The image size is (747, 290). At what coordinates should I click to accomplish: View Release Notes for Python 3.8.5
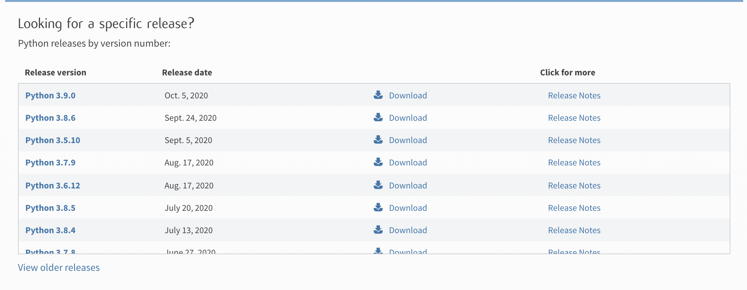[574, 208]
